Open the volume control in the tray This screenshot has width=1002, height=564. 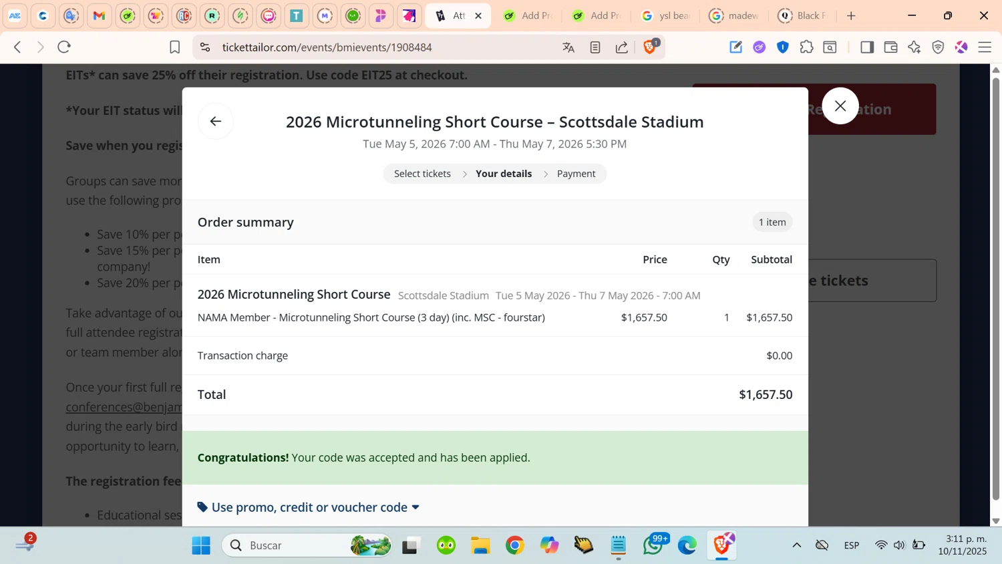coord(899,545)
